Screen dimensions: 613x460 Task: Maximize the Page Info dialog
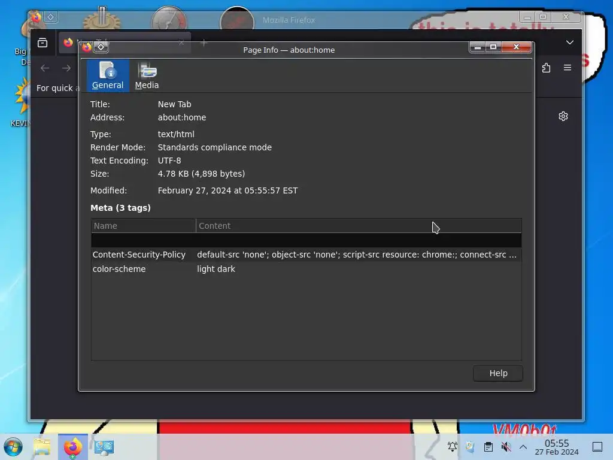click(x=493, y=47)
